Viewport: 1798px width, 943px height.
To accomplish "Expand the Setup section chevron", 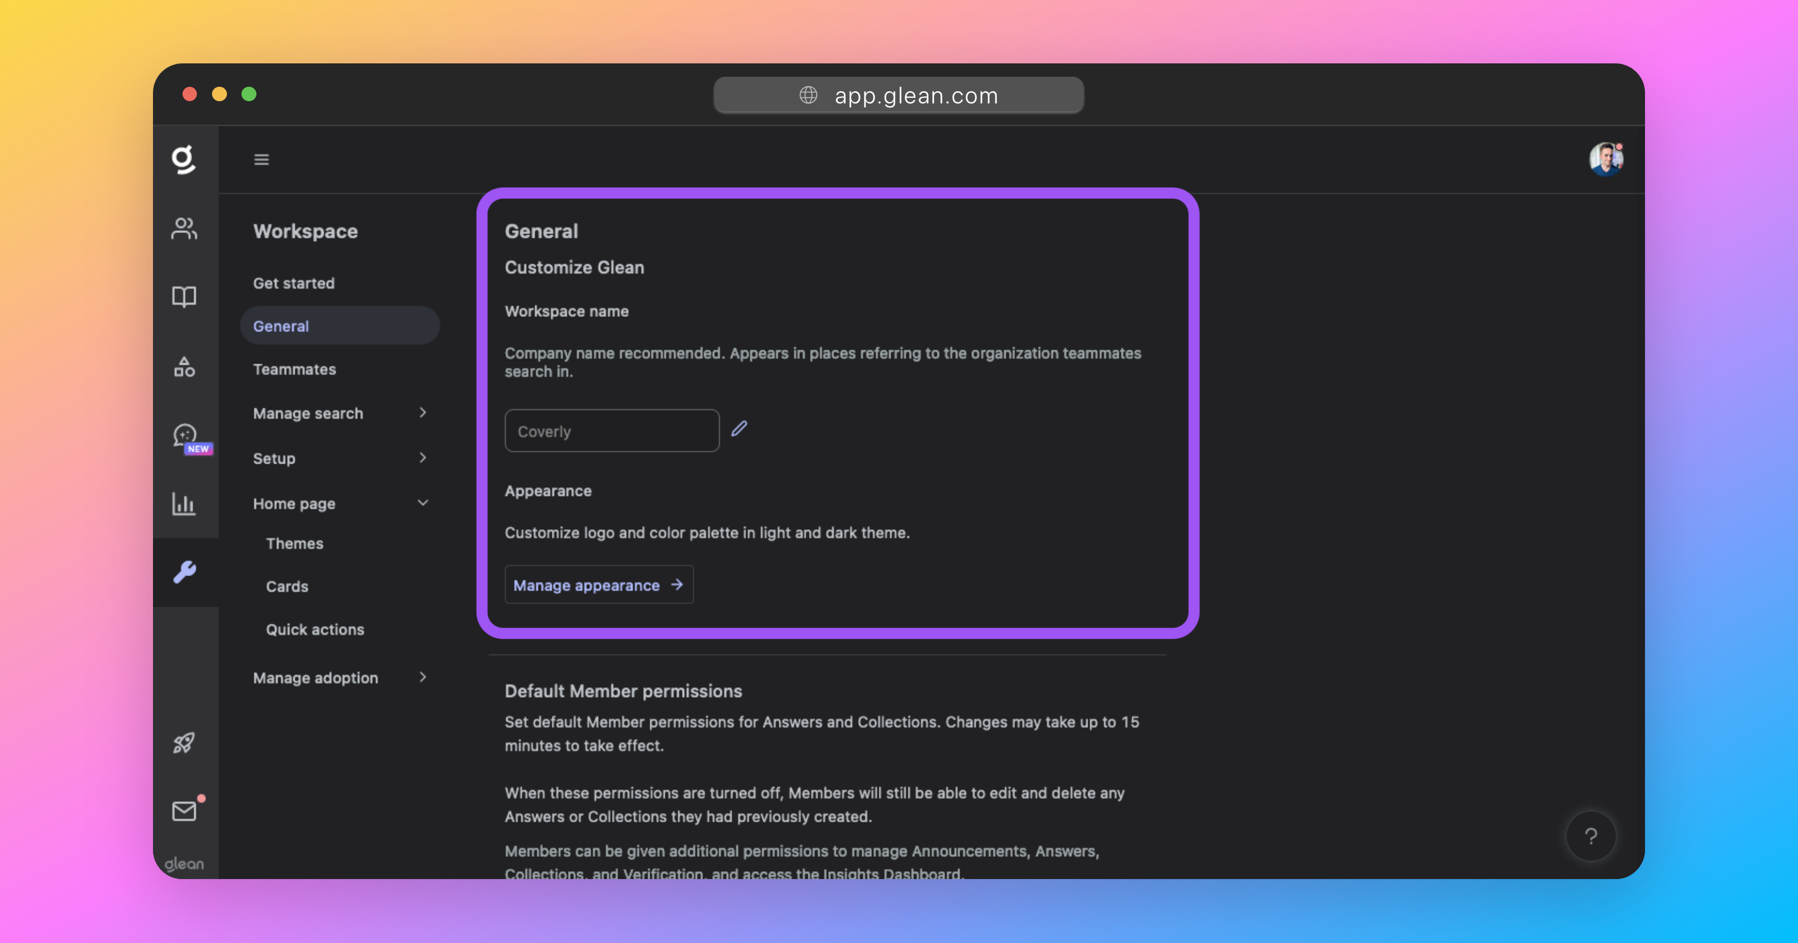I will pyautogui.click(x=423, y=458).
